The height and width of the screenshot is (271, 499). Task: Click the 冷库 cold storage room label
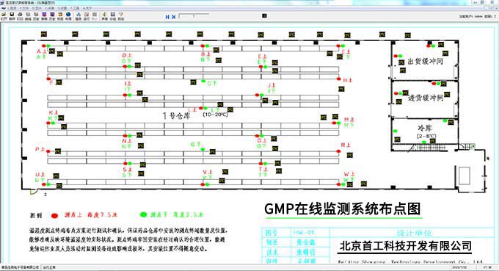(425, 129)
